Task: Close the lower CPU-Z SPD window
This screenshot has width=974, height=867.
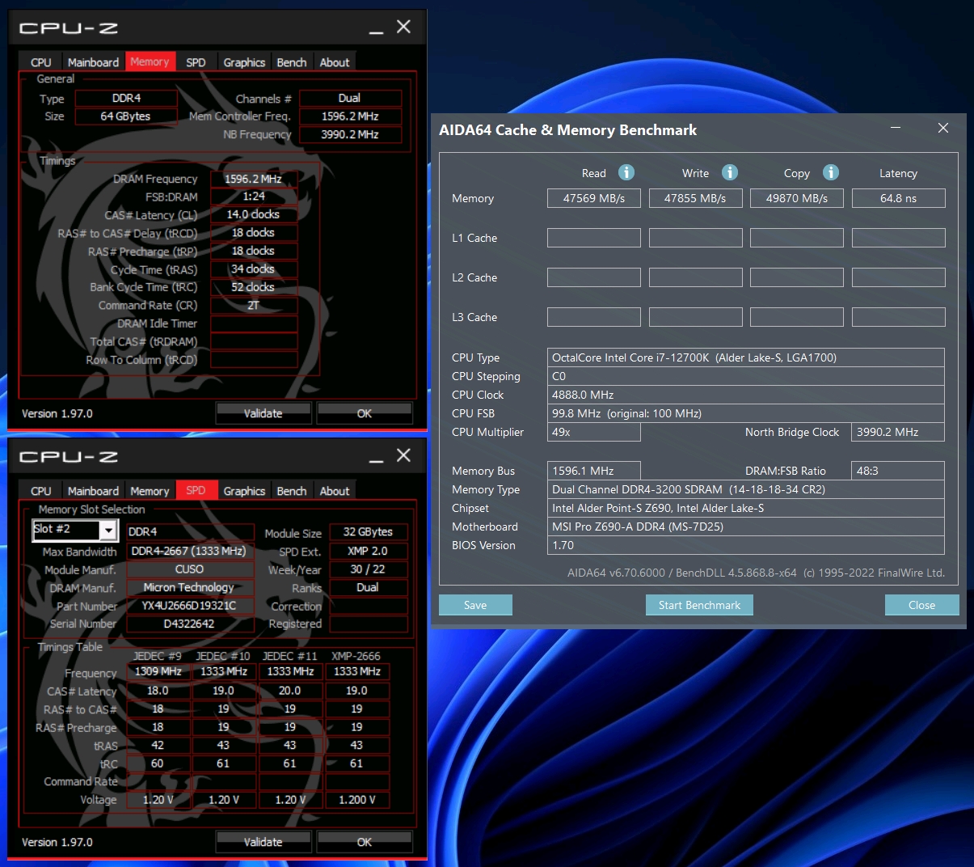Action: (x=403, y=455)
